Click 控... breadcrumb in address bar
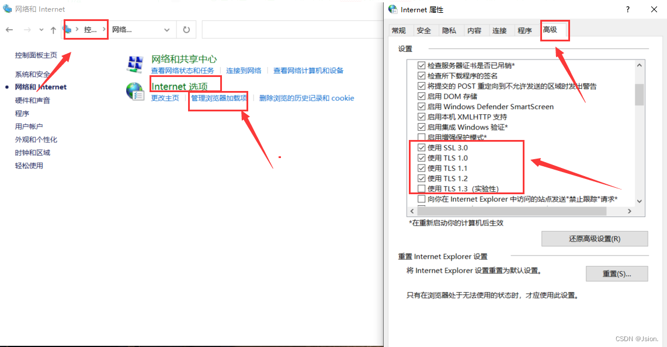667x347 pixels. click(90, 30)
